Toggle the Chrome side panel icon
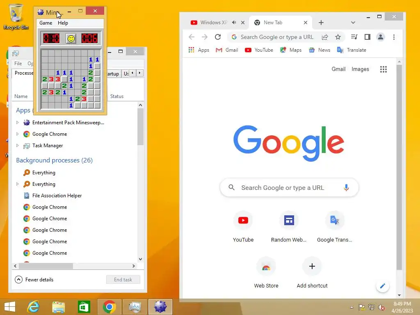 367,37
